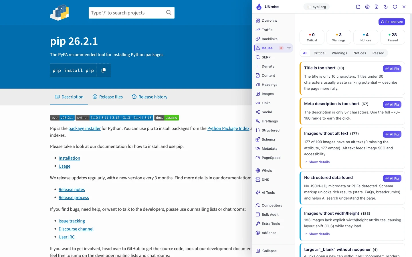
Task: Open the Schema section
Action: point(273,139)
